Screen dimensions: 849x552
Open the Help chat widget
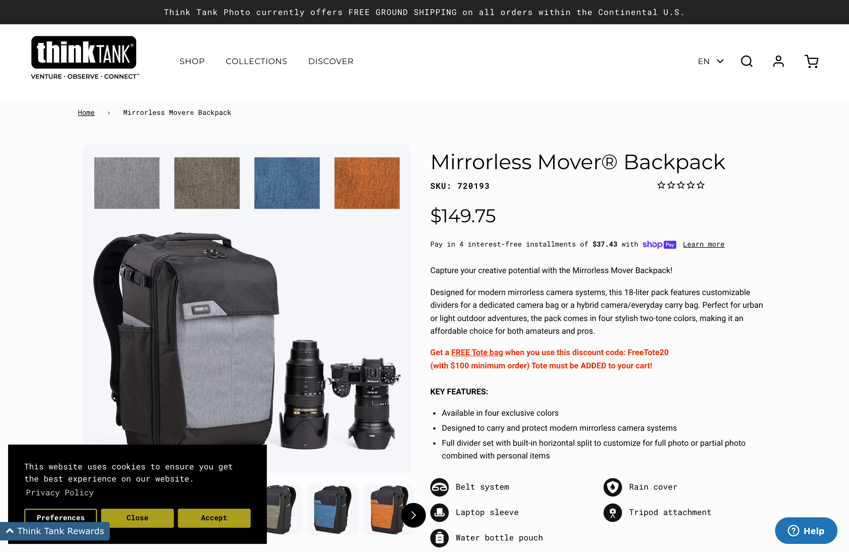pos(806,531)
